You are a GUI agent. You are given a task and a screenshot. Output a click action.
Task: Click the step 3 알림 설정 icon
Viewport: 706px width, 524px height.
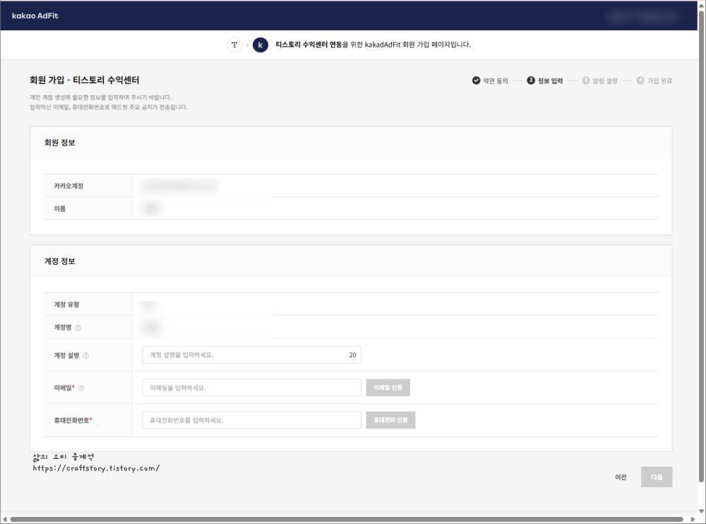586,81
